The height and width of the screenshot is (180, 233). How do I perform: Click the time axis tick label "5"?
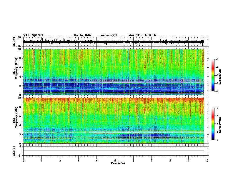[x=115, y=161]
